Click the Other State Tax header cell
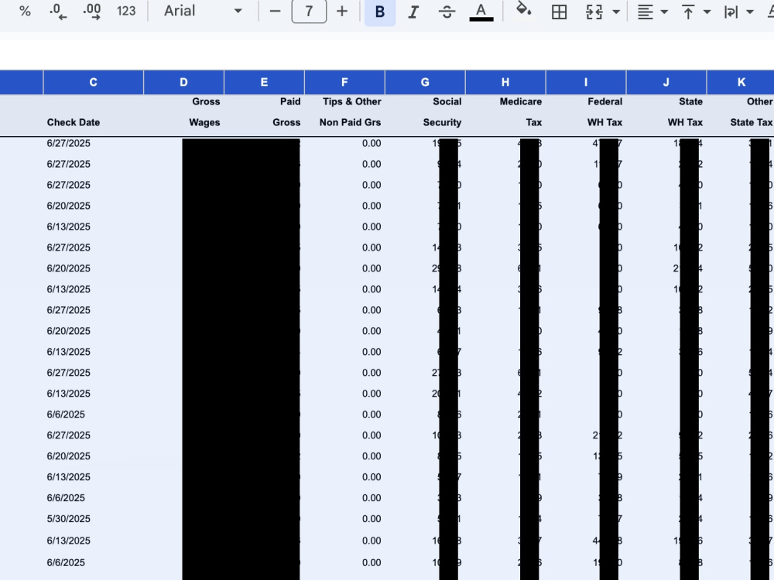This screenshot has width=774, height=580. point(741,115)
